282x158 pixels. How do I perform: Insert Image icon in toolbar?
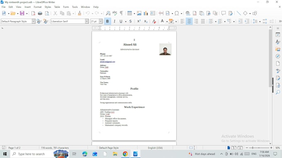[139, 13]
